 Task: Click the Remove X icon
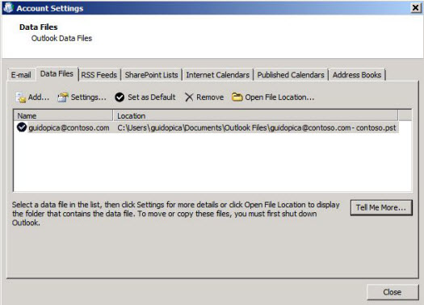(x=189, y=98)
